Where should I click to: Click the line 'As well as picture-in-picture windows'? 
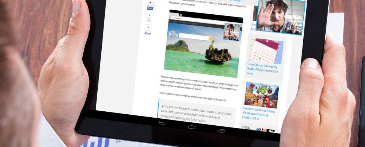[192, 97]
